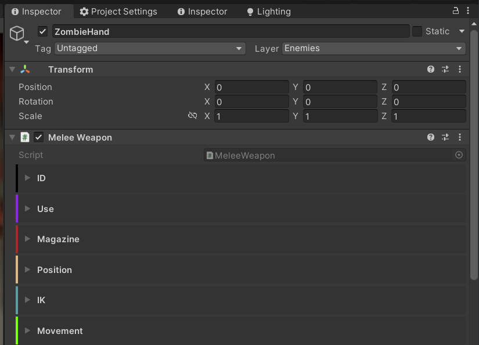Click the Layer label

[x=266, y=49]
